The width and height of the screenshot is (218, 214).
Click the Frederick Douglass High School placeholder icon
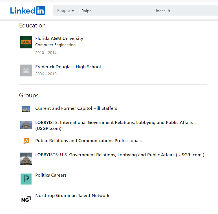pos(26,70)
